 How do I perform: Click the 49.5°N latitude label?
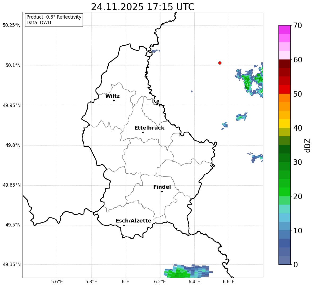13,225
